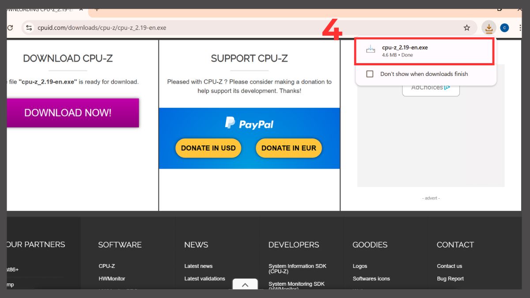Open the Contact us link

450,266
